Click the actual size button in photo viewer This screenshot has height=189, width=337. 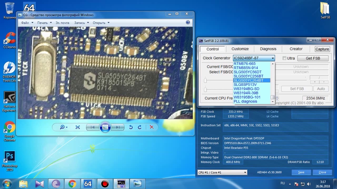pyautogui.click(x=78, y=127)
